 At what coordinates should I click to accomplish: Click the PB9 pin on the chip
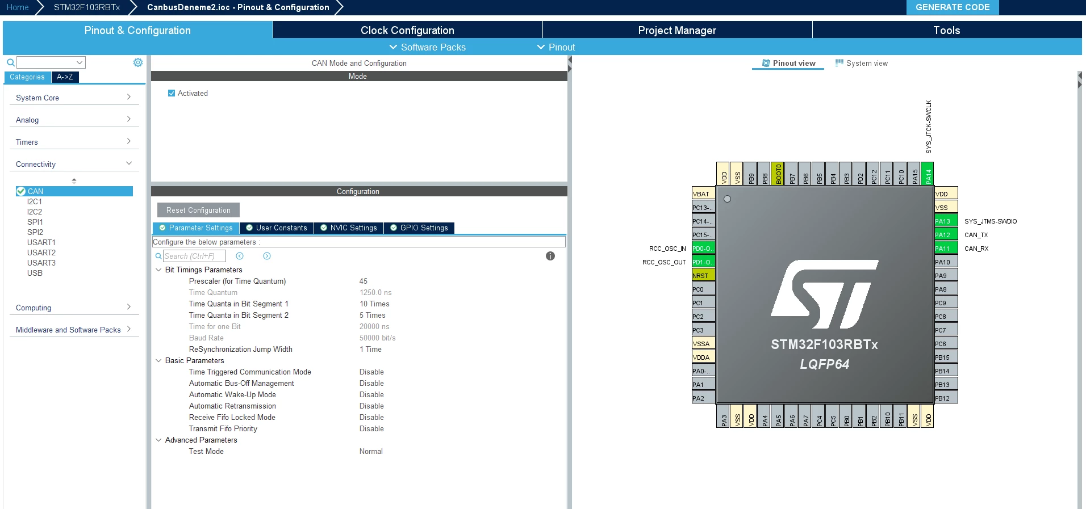[x=751, y=174]
